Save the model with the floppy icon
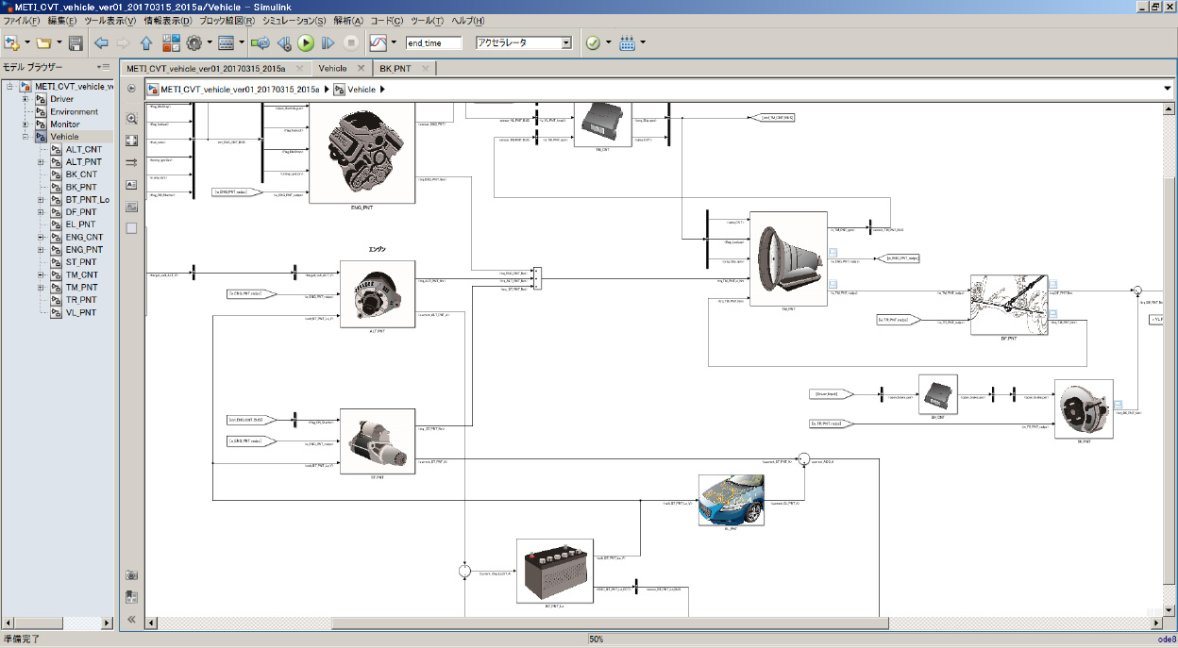The width and height of the screenshot is (1178, 648). [x=76, y=42]
